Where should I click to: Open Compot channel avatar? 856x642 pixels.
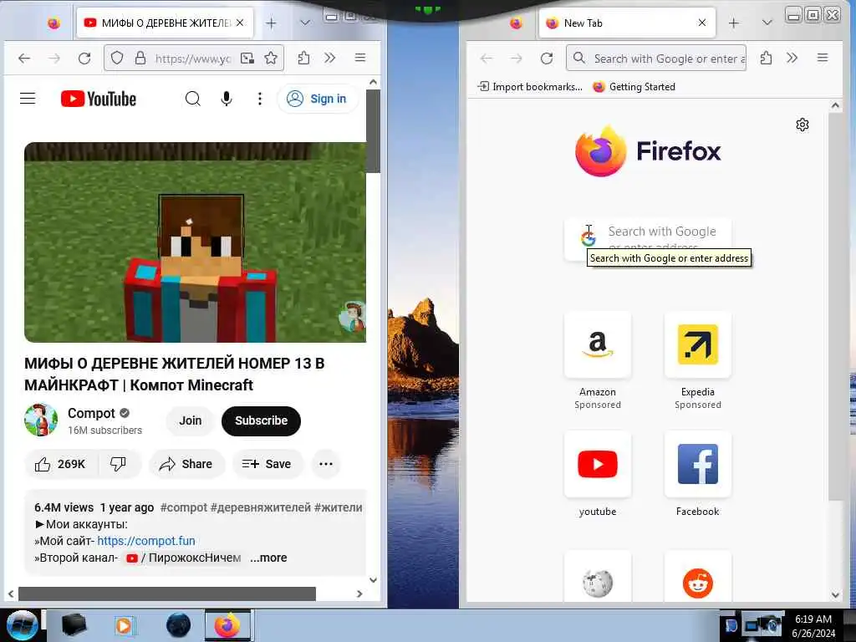coord(41,420)
